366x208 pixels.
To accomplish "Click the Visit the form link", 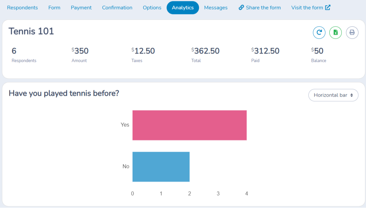I will pos(311,8).
